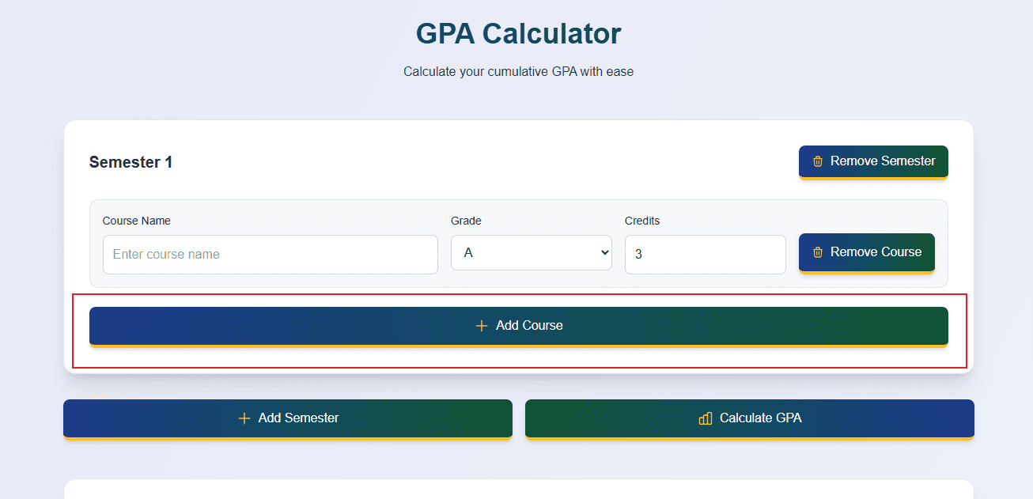Click the subtitle about cumulative GPA
The width and height of the screenshot is (1033, 499).
coord(518,71)
